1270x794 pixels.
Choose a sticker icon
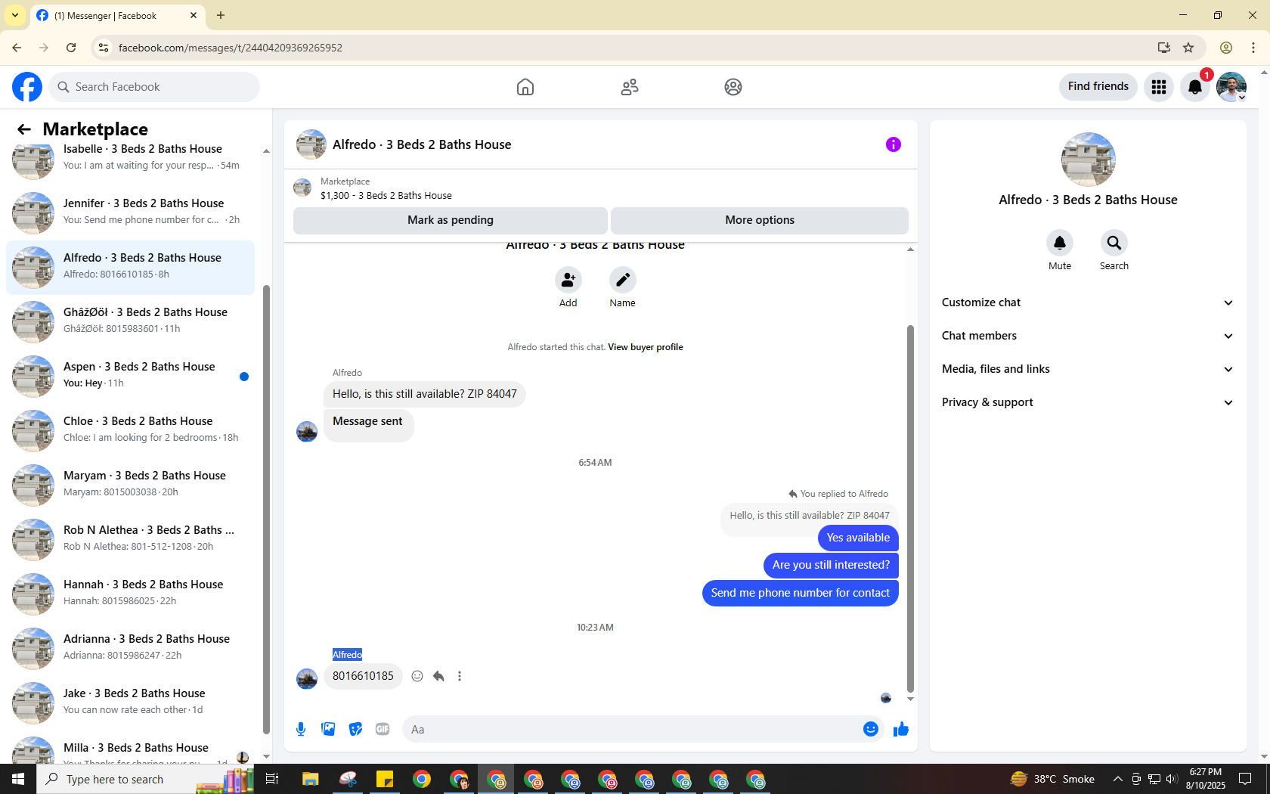(355, 729)
